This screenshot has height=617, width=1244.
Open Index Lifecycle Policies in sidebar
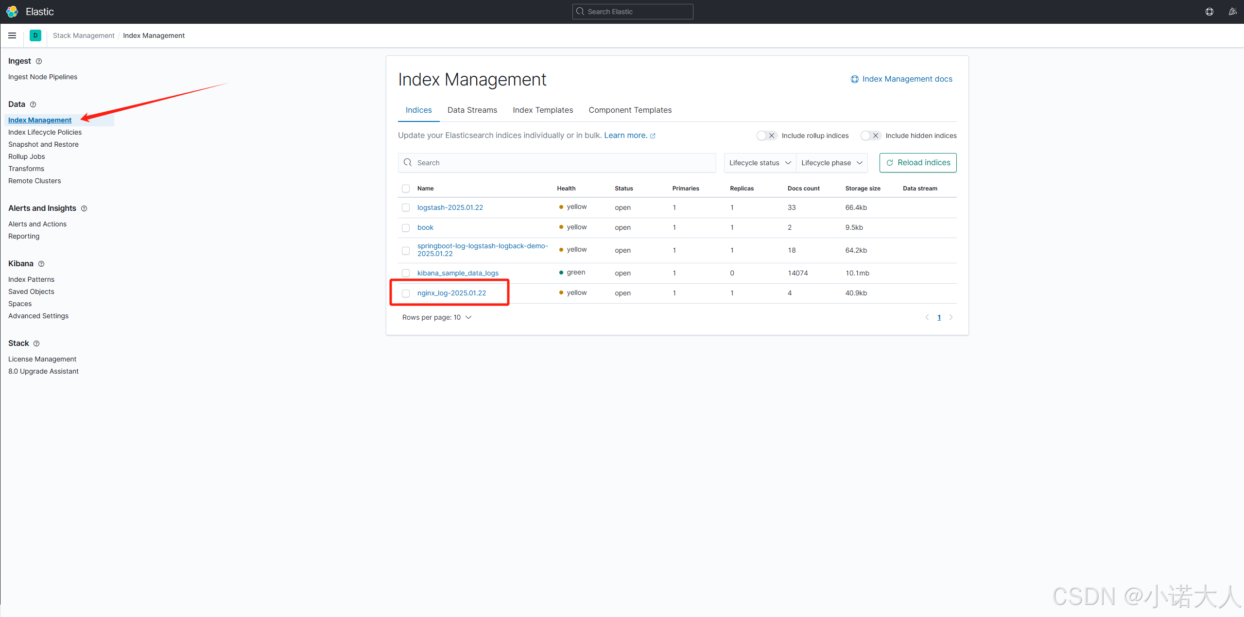[45, 132]
